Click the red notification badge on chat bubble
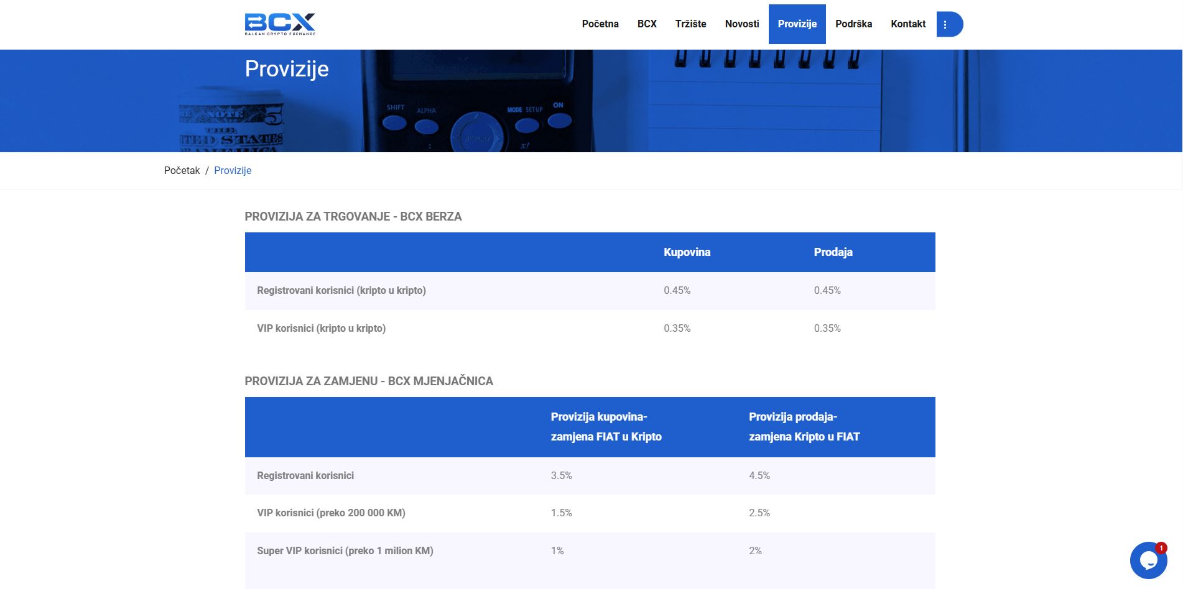 1161,549
